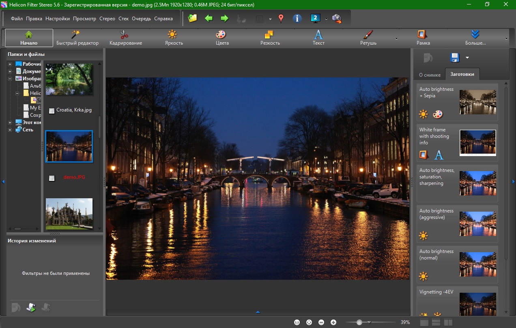Collapse left panel with blue arrow

[3, 182]
